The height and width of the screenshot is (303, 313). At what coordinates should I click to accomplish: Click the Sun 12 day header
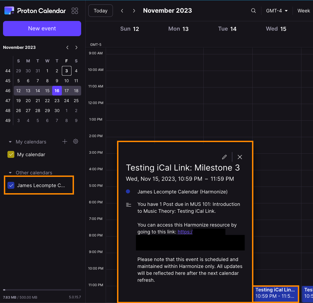click(129, 29)
